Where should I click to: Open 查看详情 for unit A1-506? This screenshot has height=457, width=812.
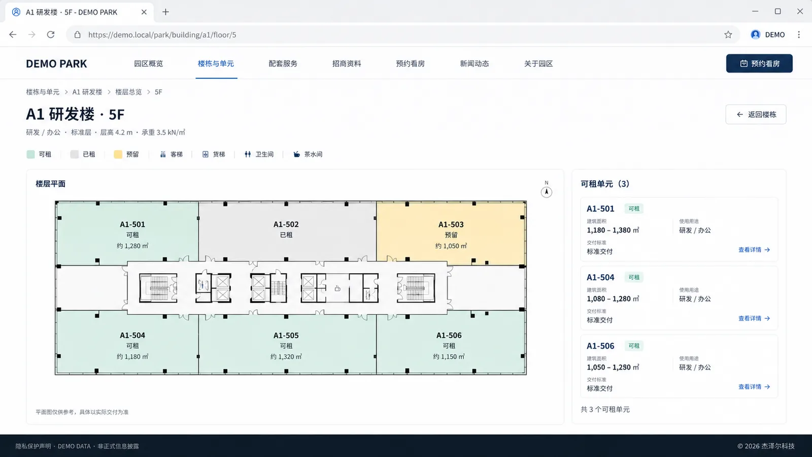pos(754,387)
